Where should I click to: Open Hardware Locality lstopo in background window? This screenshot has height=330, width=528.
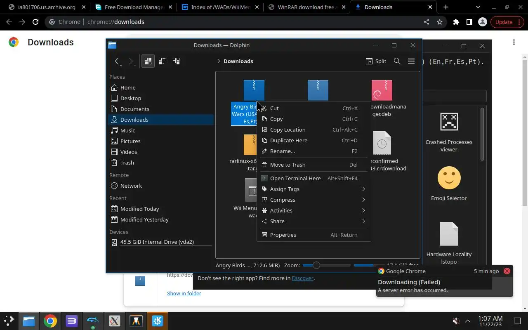[x=449, y=243]
